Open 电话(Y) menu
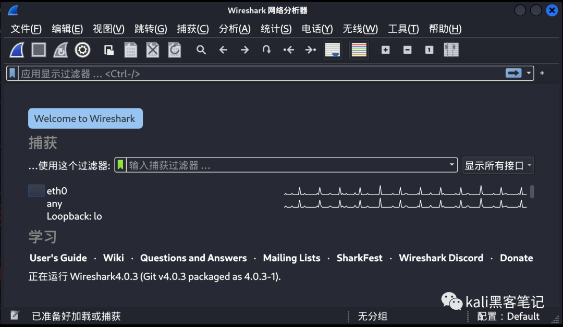563x327 pixels. [x=317, y=29]
